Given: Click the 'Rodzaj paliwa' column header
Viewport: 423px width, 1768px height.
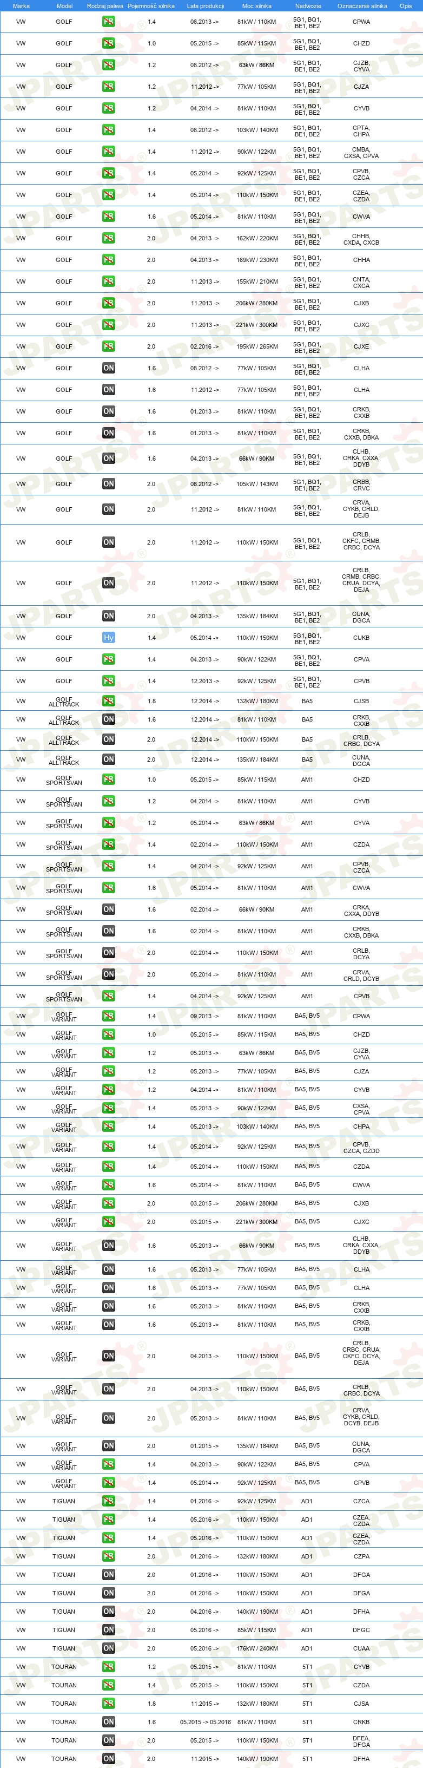Looking at the screenshot, I should pos(105,5).
